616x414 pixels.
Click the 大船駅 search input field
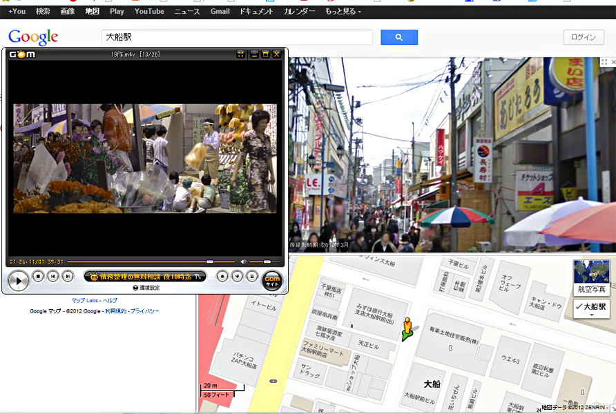coord(237,37)
